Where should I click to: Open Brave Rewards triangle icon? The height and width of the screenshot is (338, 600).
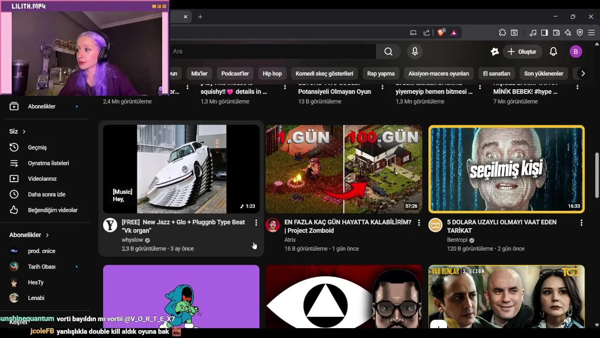click(x=454, y=32)
